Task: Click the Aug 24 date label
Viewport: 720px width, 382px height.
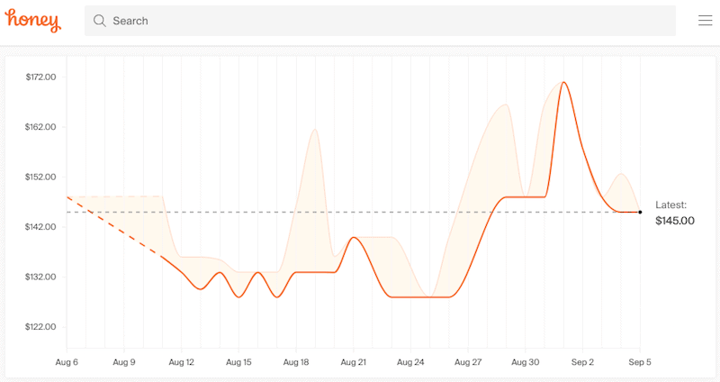Action: tap(410, 362)
